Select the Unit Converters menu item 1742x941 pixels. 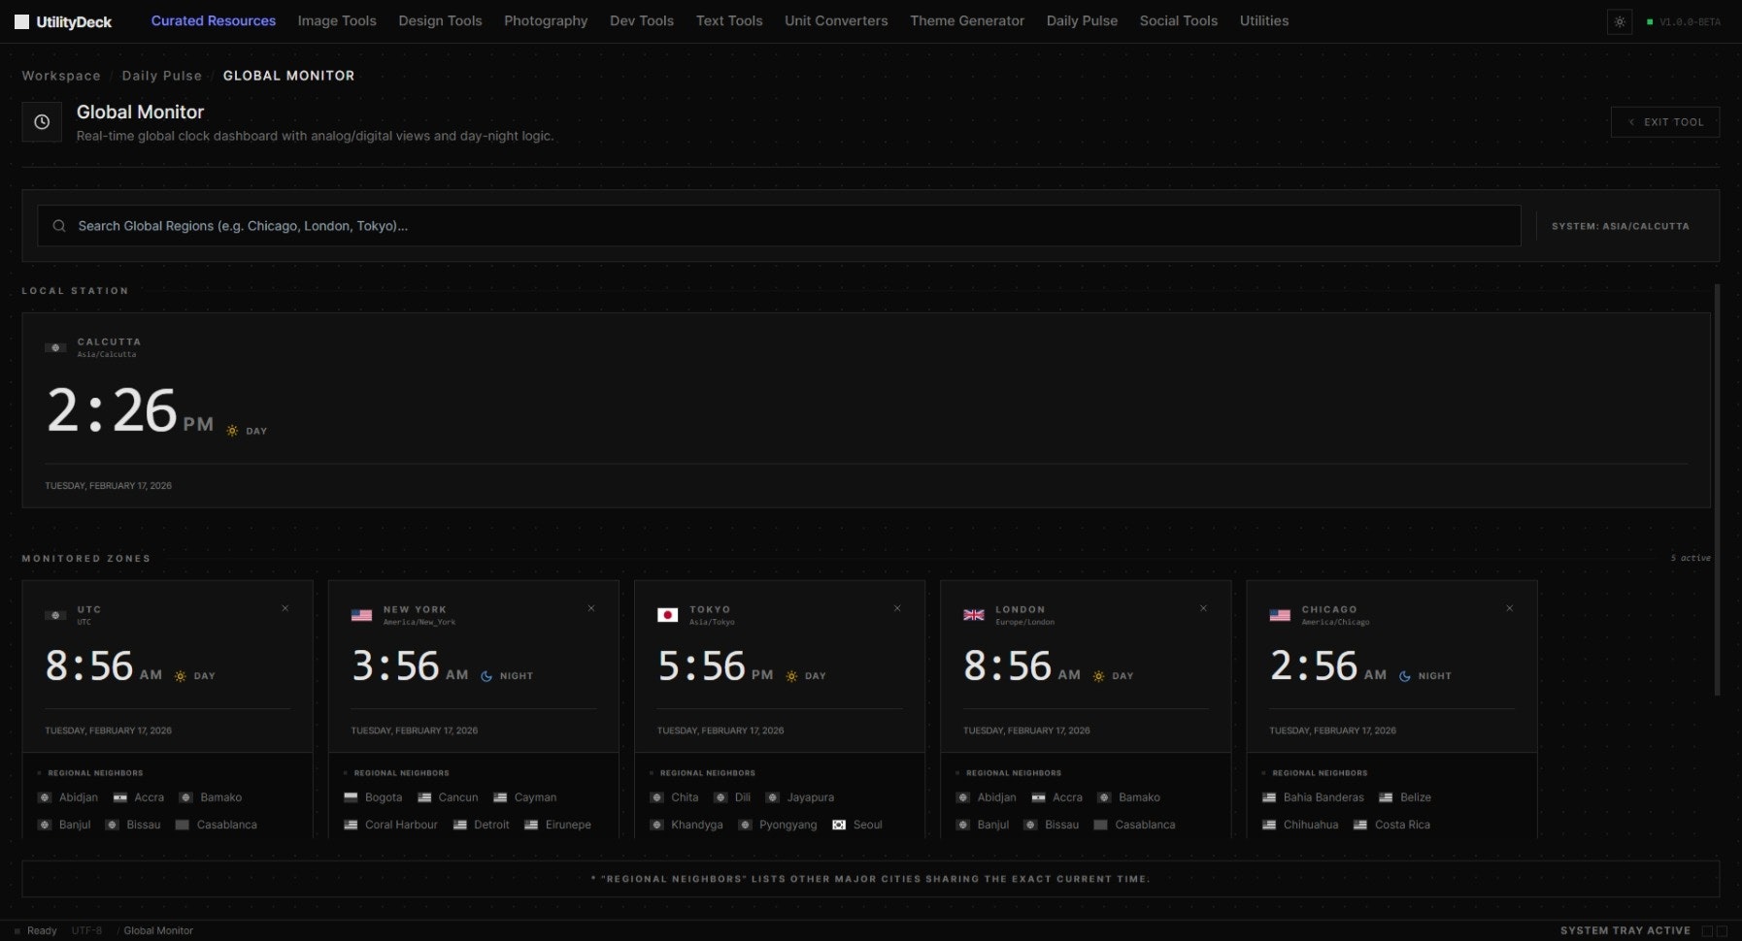(835, 20)
